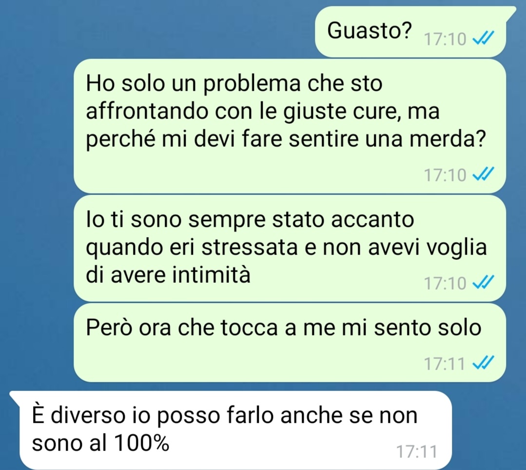Tap the 17:11 timestamp on the received message
The image size is (526, 470).
pyautogui.click(x=417, y=451)
